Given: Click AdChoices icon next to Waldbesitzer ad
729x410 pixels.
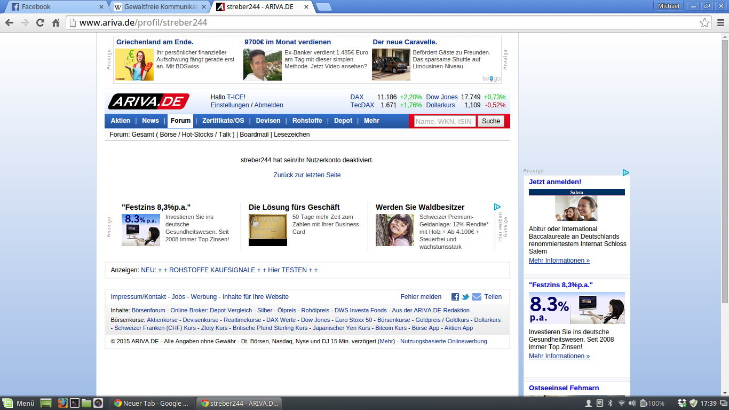Looking at the screenshot, I should (x=497, y=207).
